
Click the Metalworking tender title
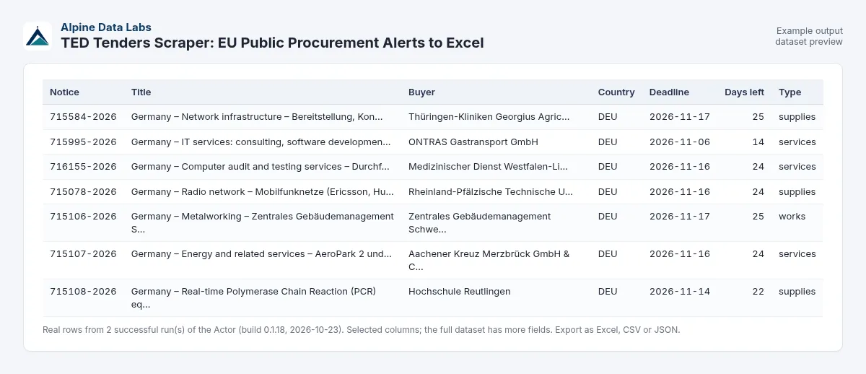click(x=263, y=223)
